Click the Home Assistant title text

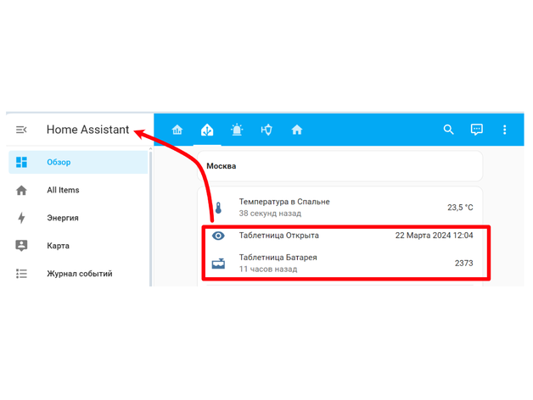(x=87, y=130)
